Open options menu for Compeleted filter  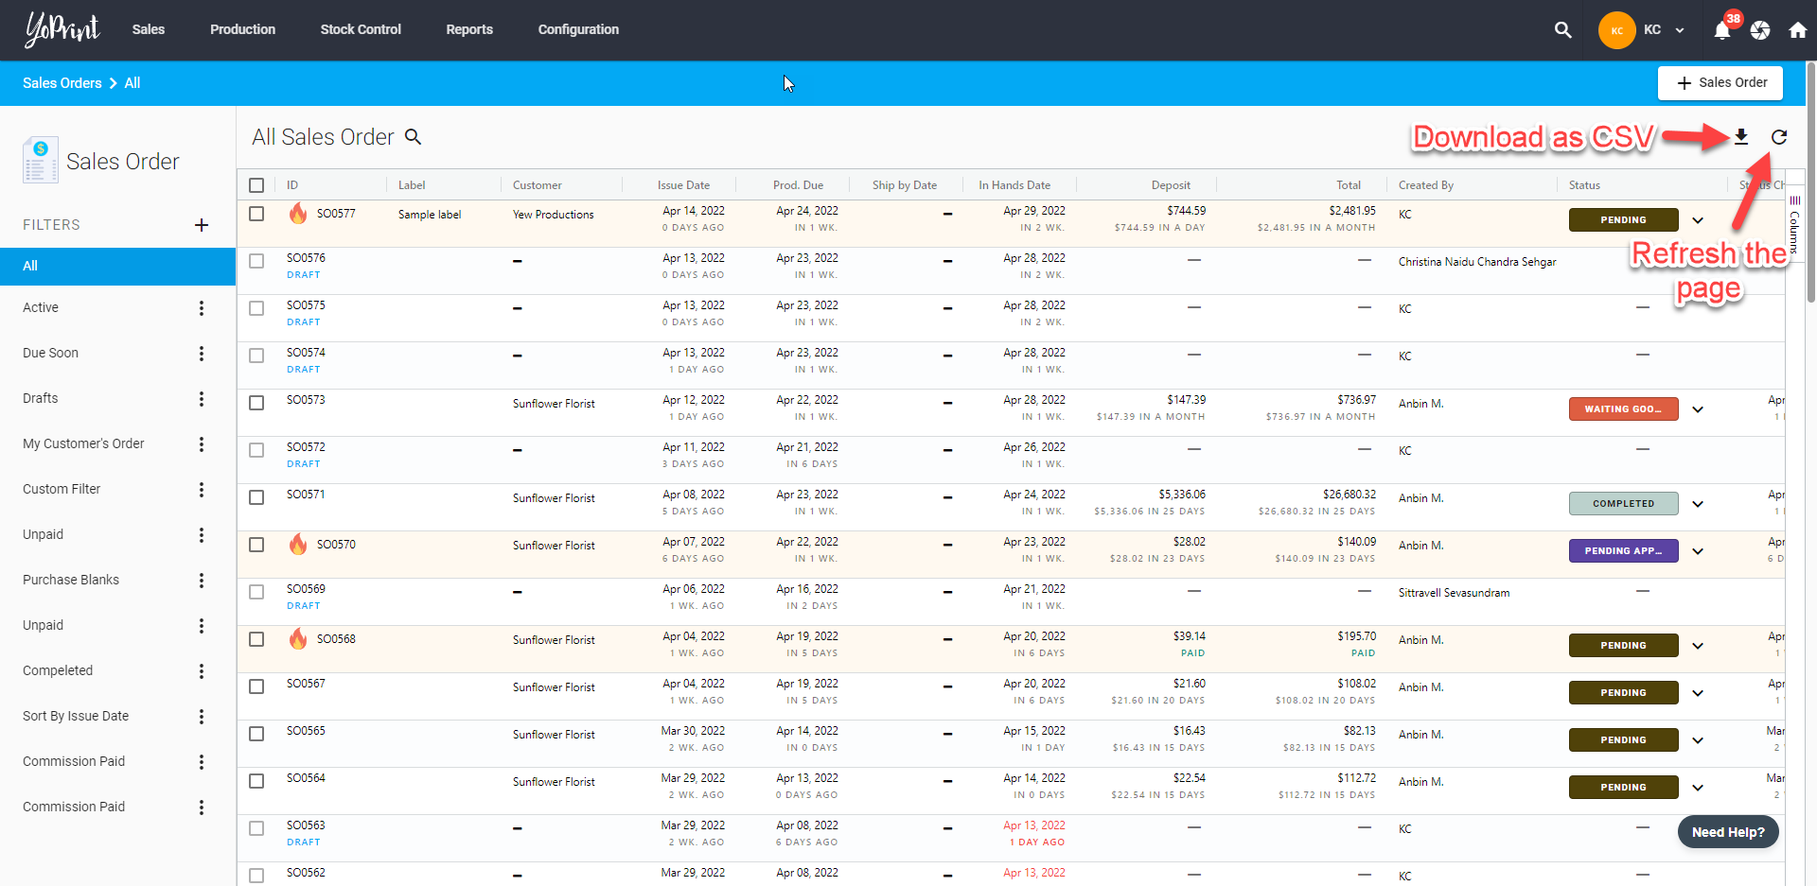[x=202, y=671]
